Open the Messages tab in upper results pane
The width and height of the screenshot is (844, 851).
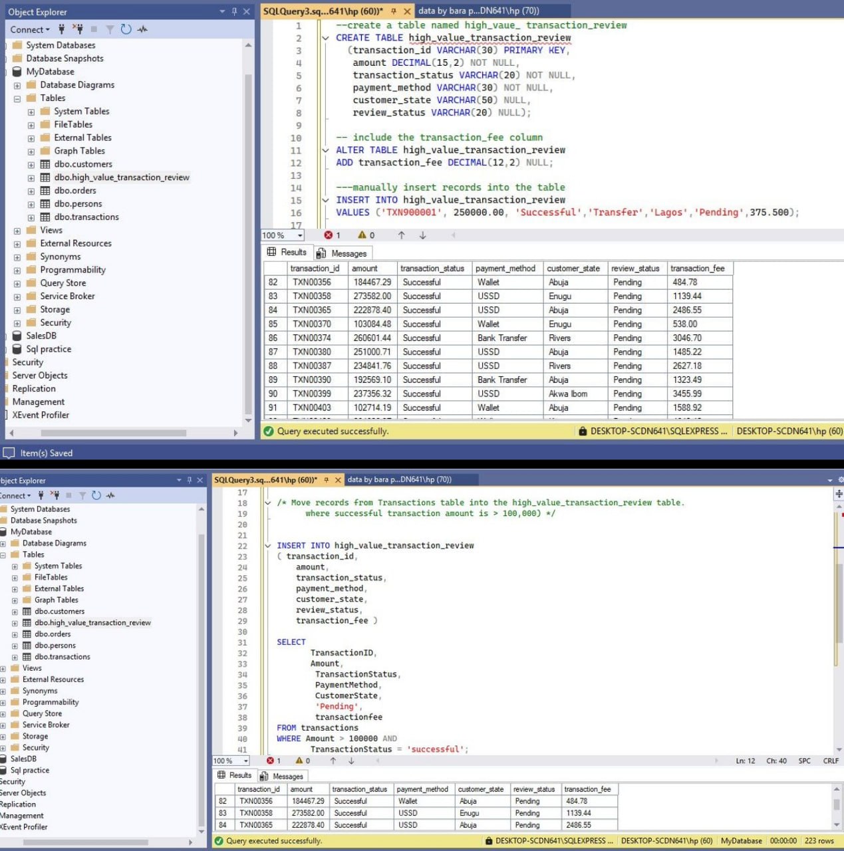click(x=342, y=253)
